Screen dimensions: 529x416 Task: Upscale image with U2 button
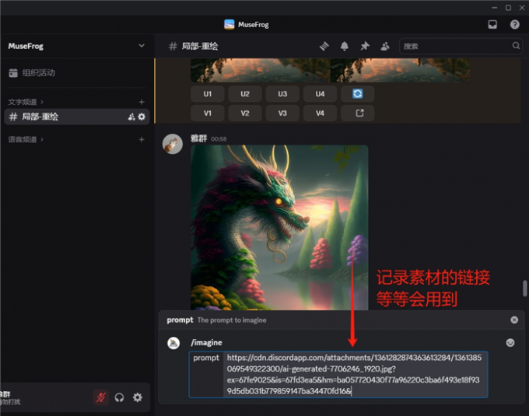[x=245, y=94]
